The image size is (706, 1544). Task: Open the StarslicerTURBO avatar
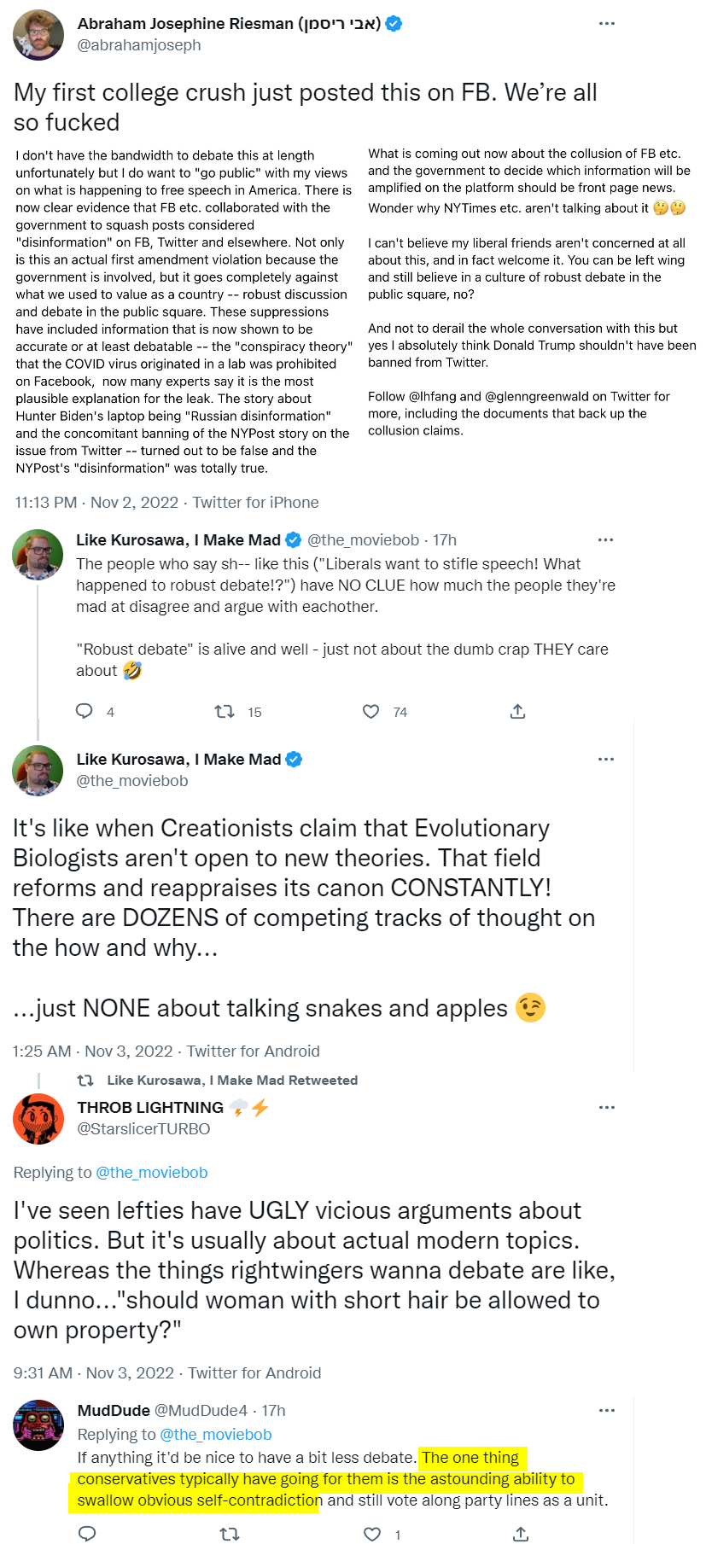(x=38, y=1118)
